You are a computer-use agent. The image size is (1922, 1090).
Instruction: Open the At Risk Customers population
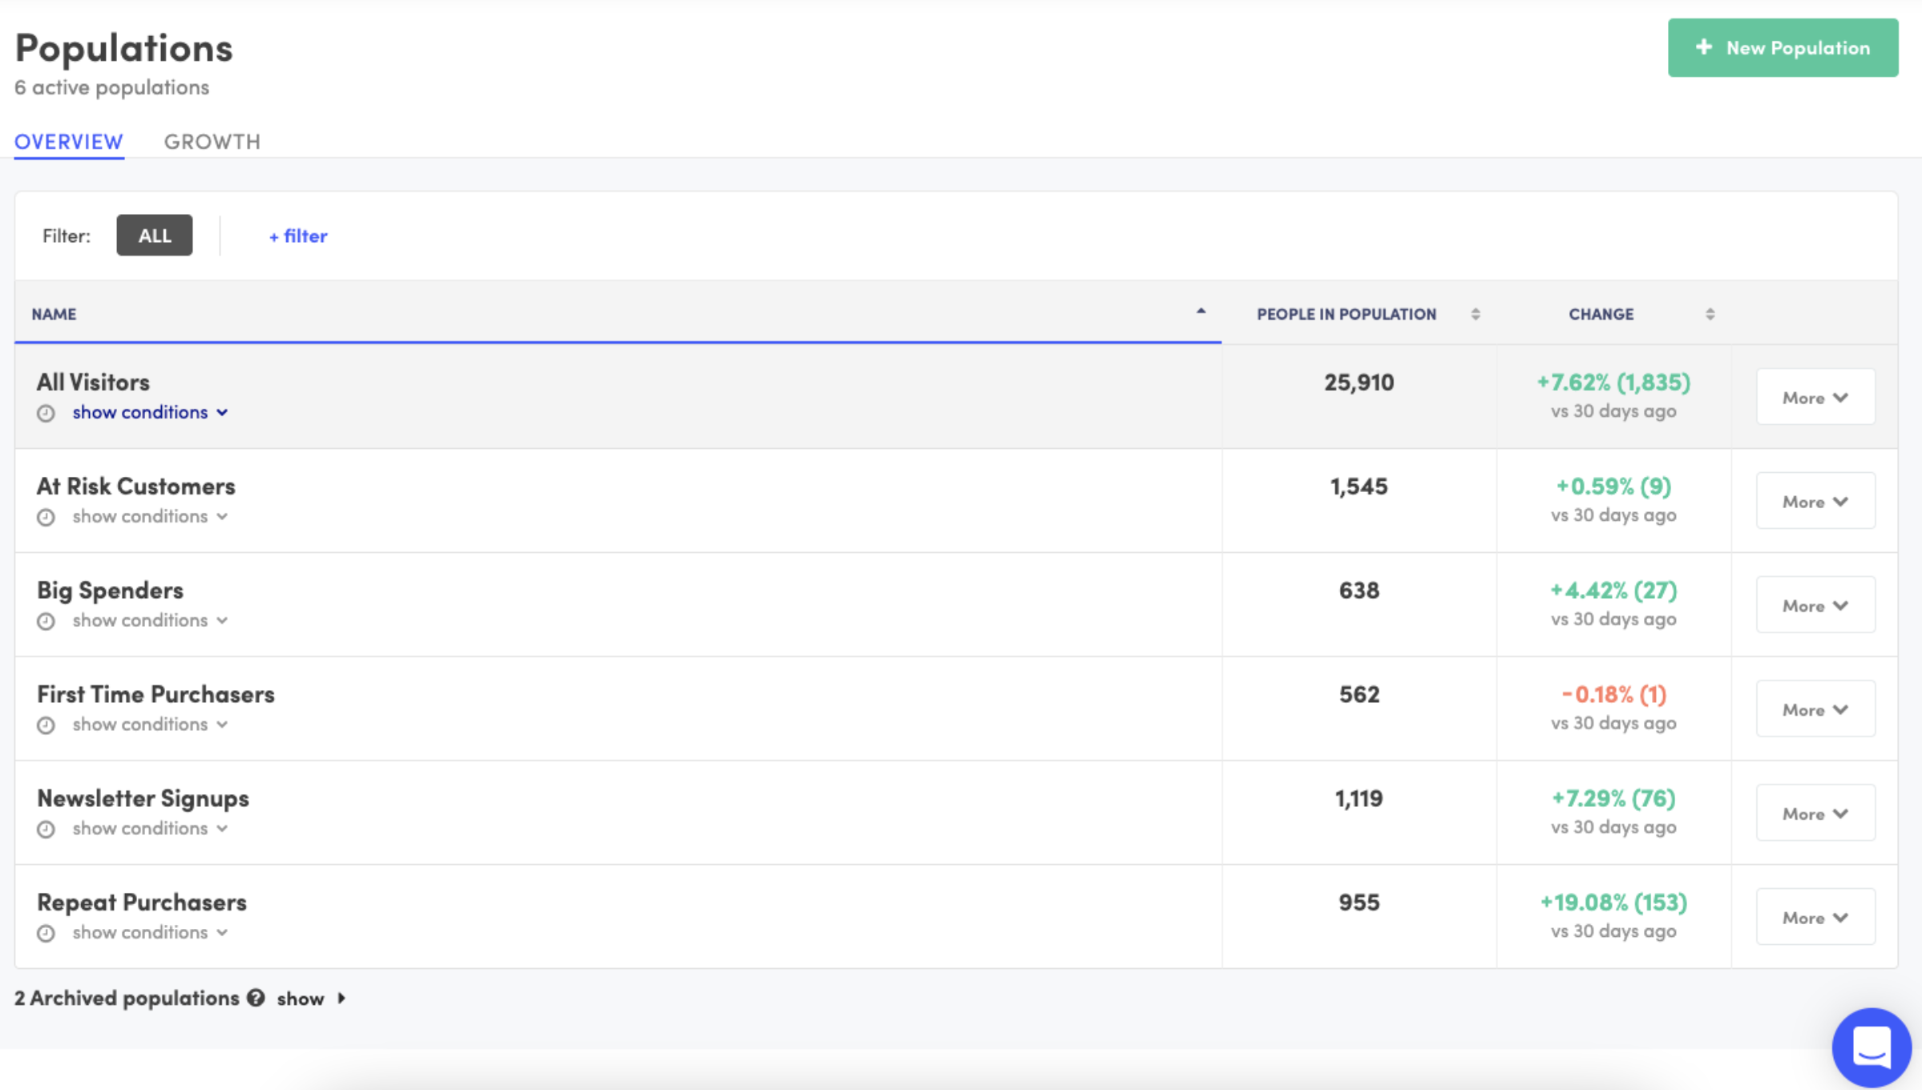pos(136,486)
